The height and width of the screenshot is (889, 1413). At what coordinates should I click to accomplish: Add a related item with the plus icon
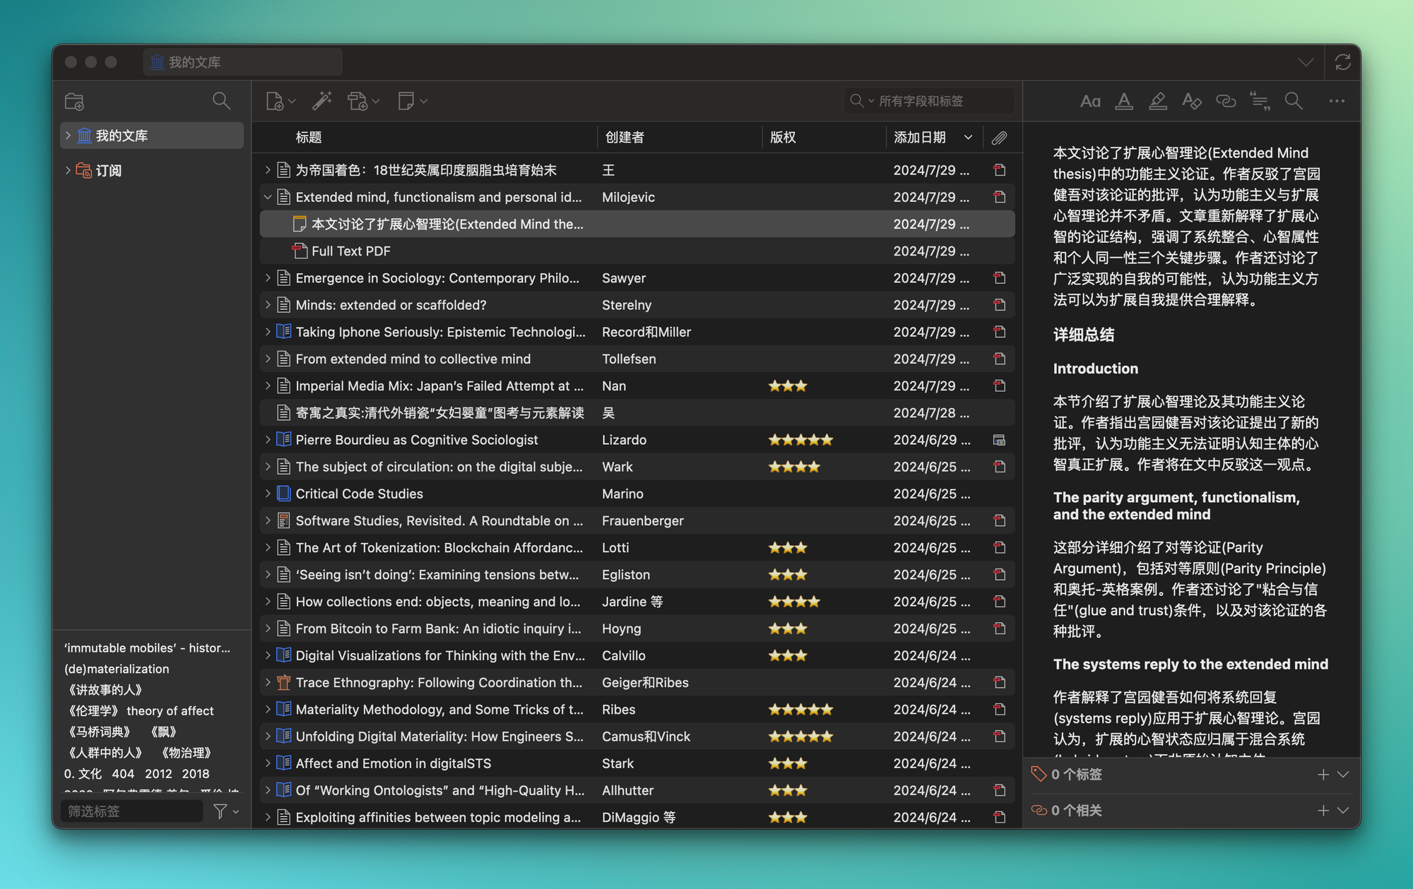1323,811
